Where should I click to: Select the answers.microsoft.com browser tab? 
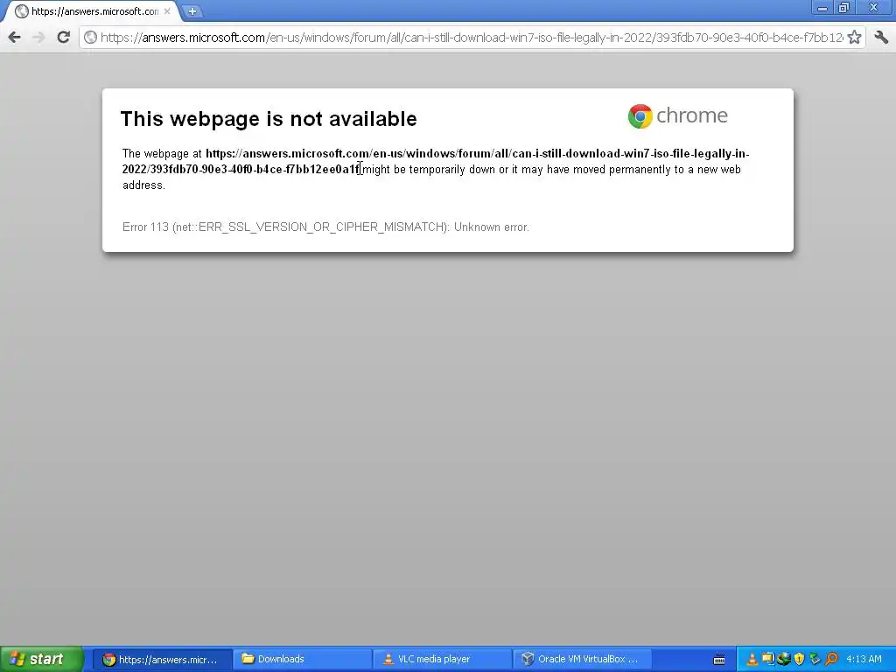click(x=91, y=11)
